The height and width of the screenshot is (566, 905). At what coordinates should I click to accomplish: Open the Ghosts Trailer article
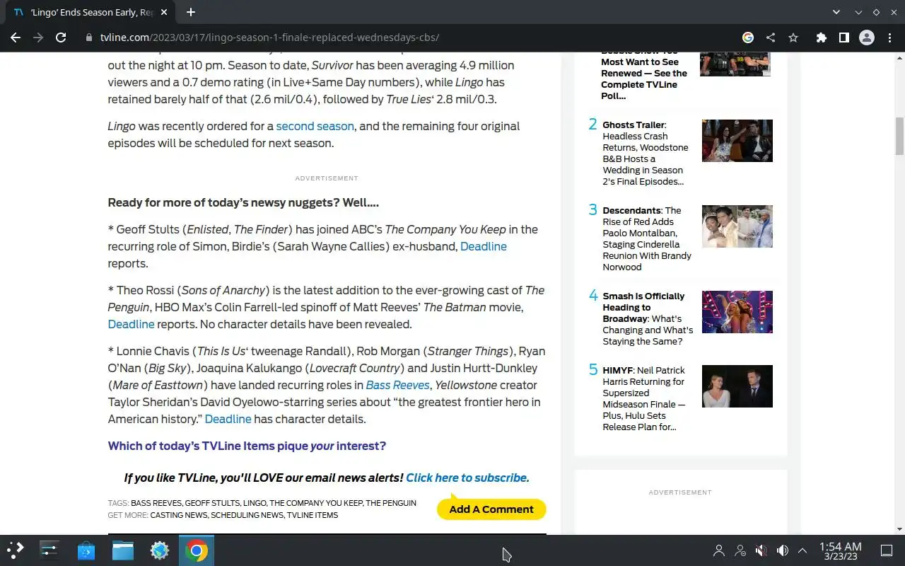click(x=645, y=153)
